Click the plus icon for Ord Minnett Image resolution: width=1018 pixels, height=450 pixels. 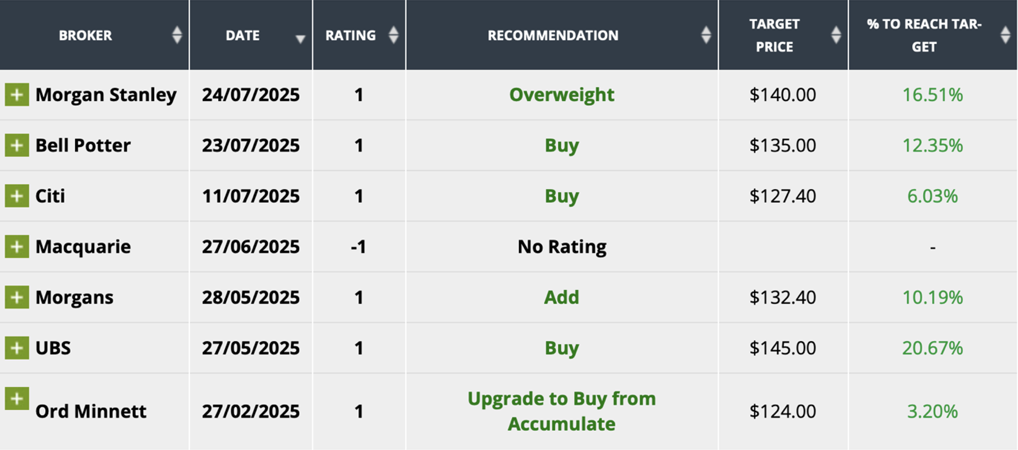point(17,399)
